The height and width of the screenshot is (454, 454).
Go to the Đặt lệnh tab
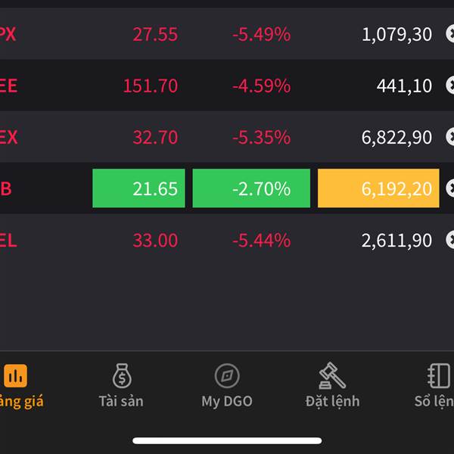[332, 401]
